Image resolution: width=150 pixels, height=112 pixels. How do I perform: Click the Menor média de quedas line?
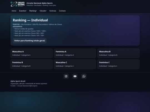tap(24, 29)
